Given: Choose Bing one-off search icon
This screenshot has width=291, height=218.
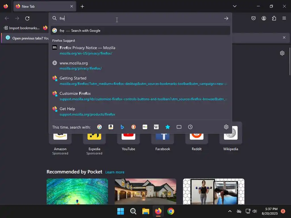Looking at the screenshot, I should [122, 127].
